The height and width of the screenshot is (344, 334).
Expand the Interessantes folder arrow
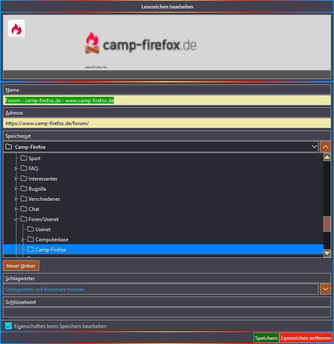(x=16, y=179)
